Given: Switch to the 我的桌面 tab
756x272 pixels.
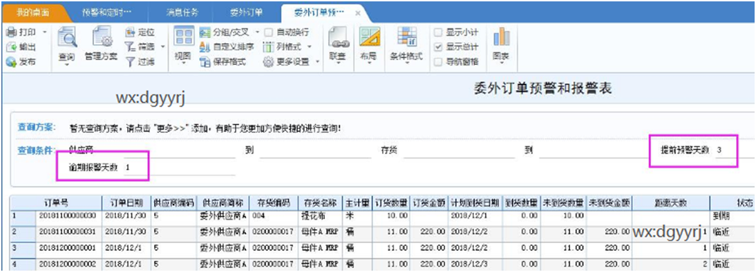Looking at the screenshot, I should [32, 13].
